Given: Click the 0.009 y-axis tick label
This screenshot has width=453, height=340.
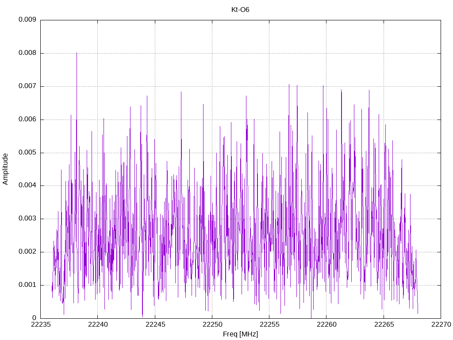Looking at the screenshot, I should pos(27,19).
